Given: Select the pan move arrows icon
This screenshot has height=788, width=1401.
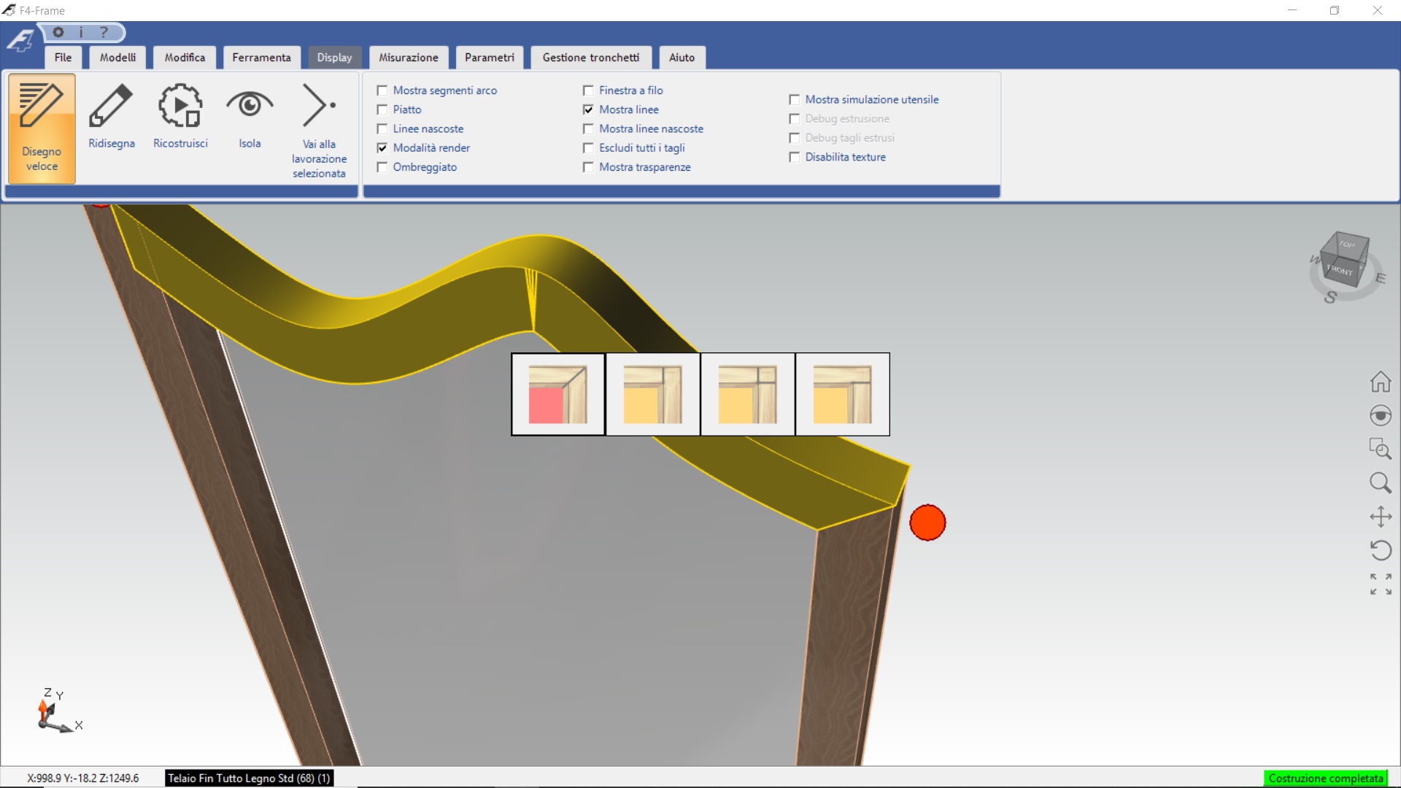Looking at the screenshot, I should coord(1380,517).
